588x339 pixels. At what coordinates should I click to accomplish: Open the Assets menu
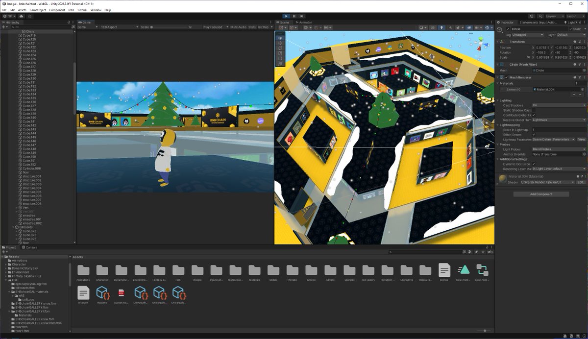click(x=22, y=10)
